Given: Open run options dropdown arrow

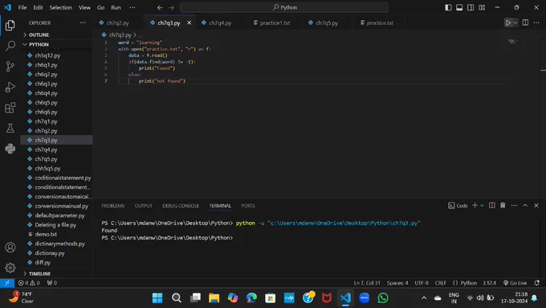Looking at the screenshot, I should click(515, 23).
